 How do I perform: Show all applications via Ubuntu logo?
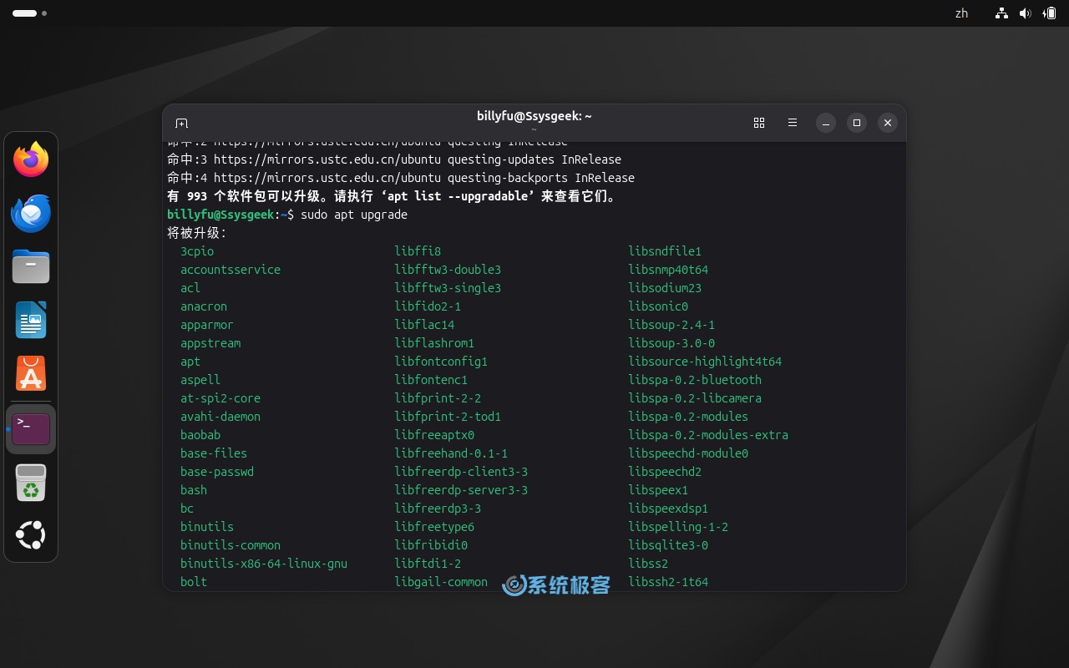point(31,535)
